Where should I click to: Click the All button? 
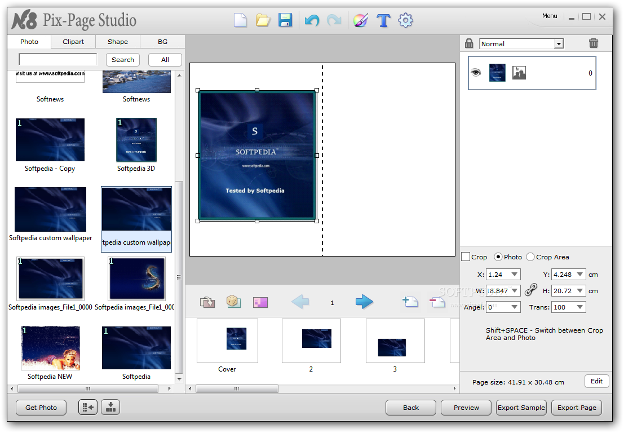165,60
